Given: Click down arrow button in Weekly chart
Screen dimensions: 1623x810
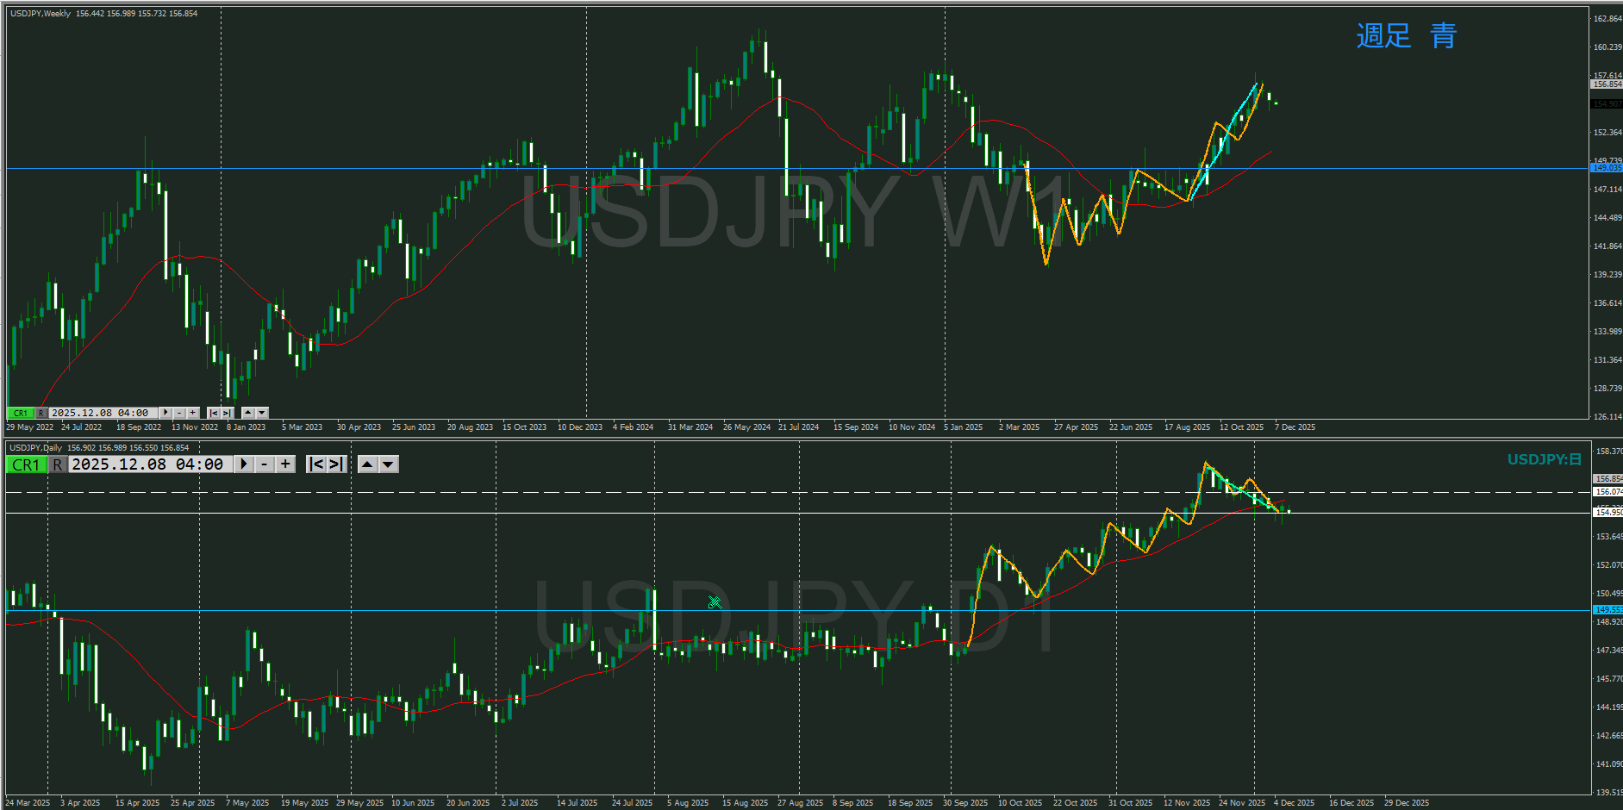Looking at the screenshot, I should 262,413.
